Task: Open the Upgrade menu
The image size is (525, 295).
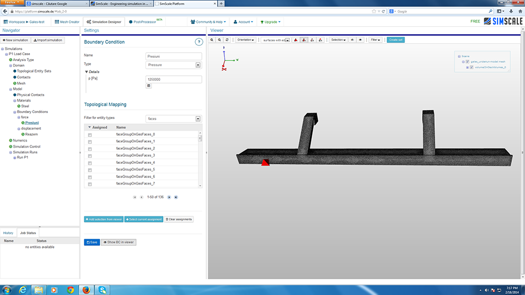Action: point(270,22)
